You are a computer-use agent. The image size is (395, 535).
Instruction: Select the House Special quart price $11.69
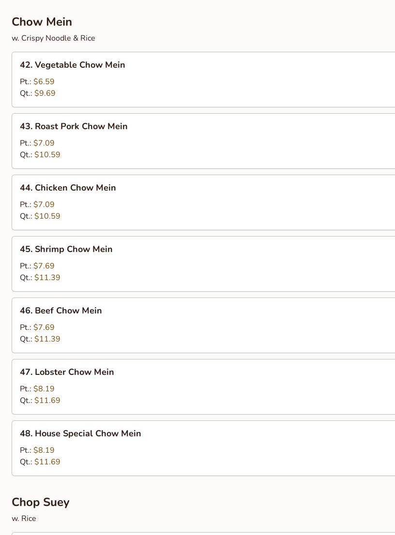click(x=47, y=461)
